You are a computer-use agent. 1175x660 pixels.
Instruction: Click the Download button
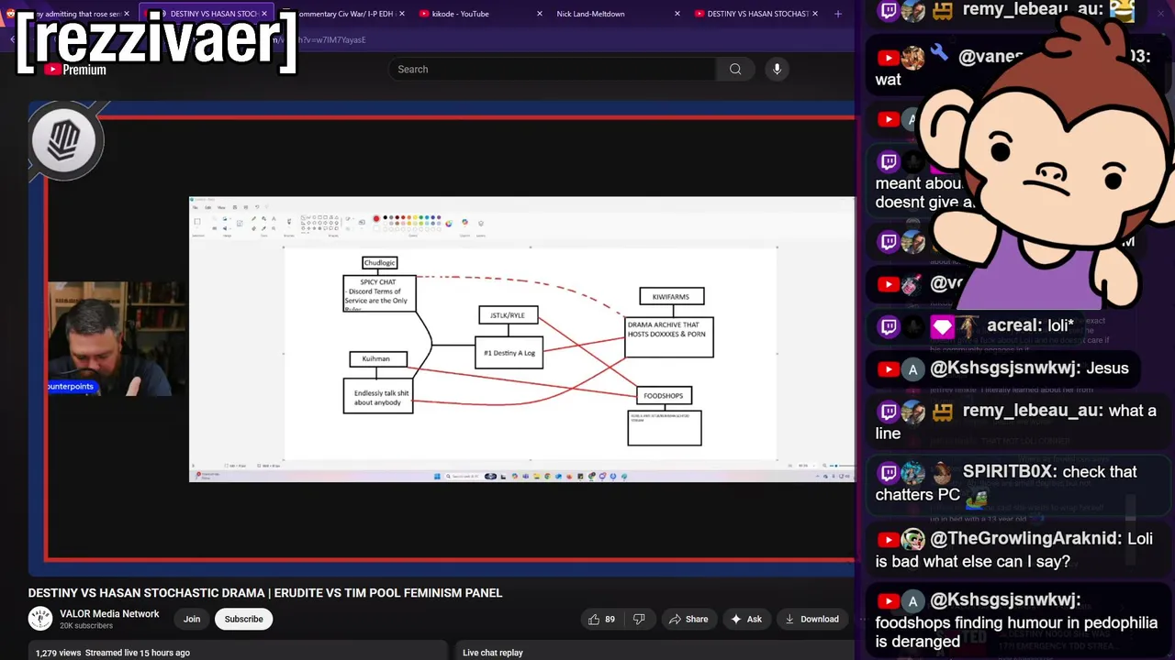pos(811,619)
